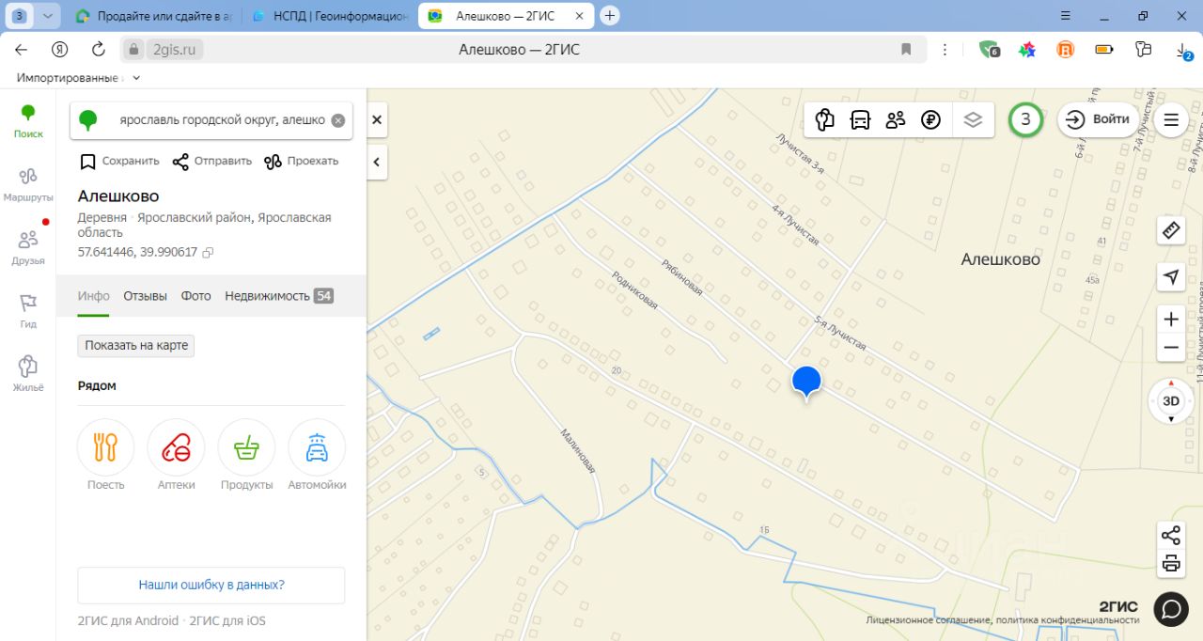The image size is (1203, 641).
Task: Share the map via the share icon
Action: pyautogui.click(x=1171, y=536)
